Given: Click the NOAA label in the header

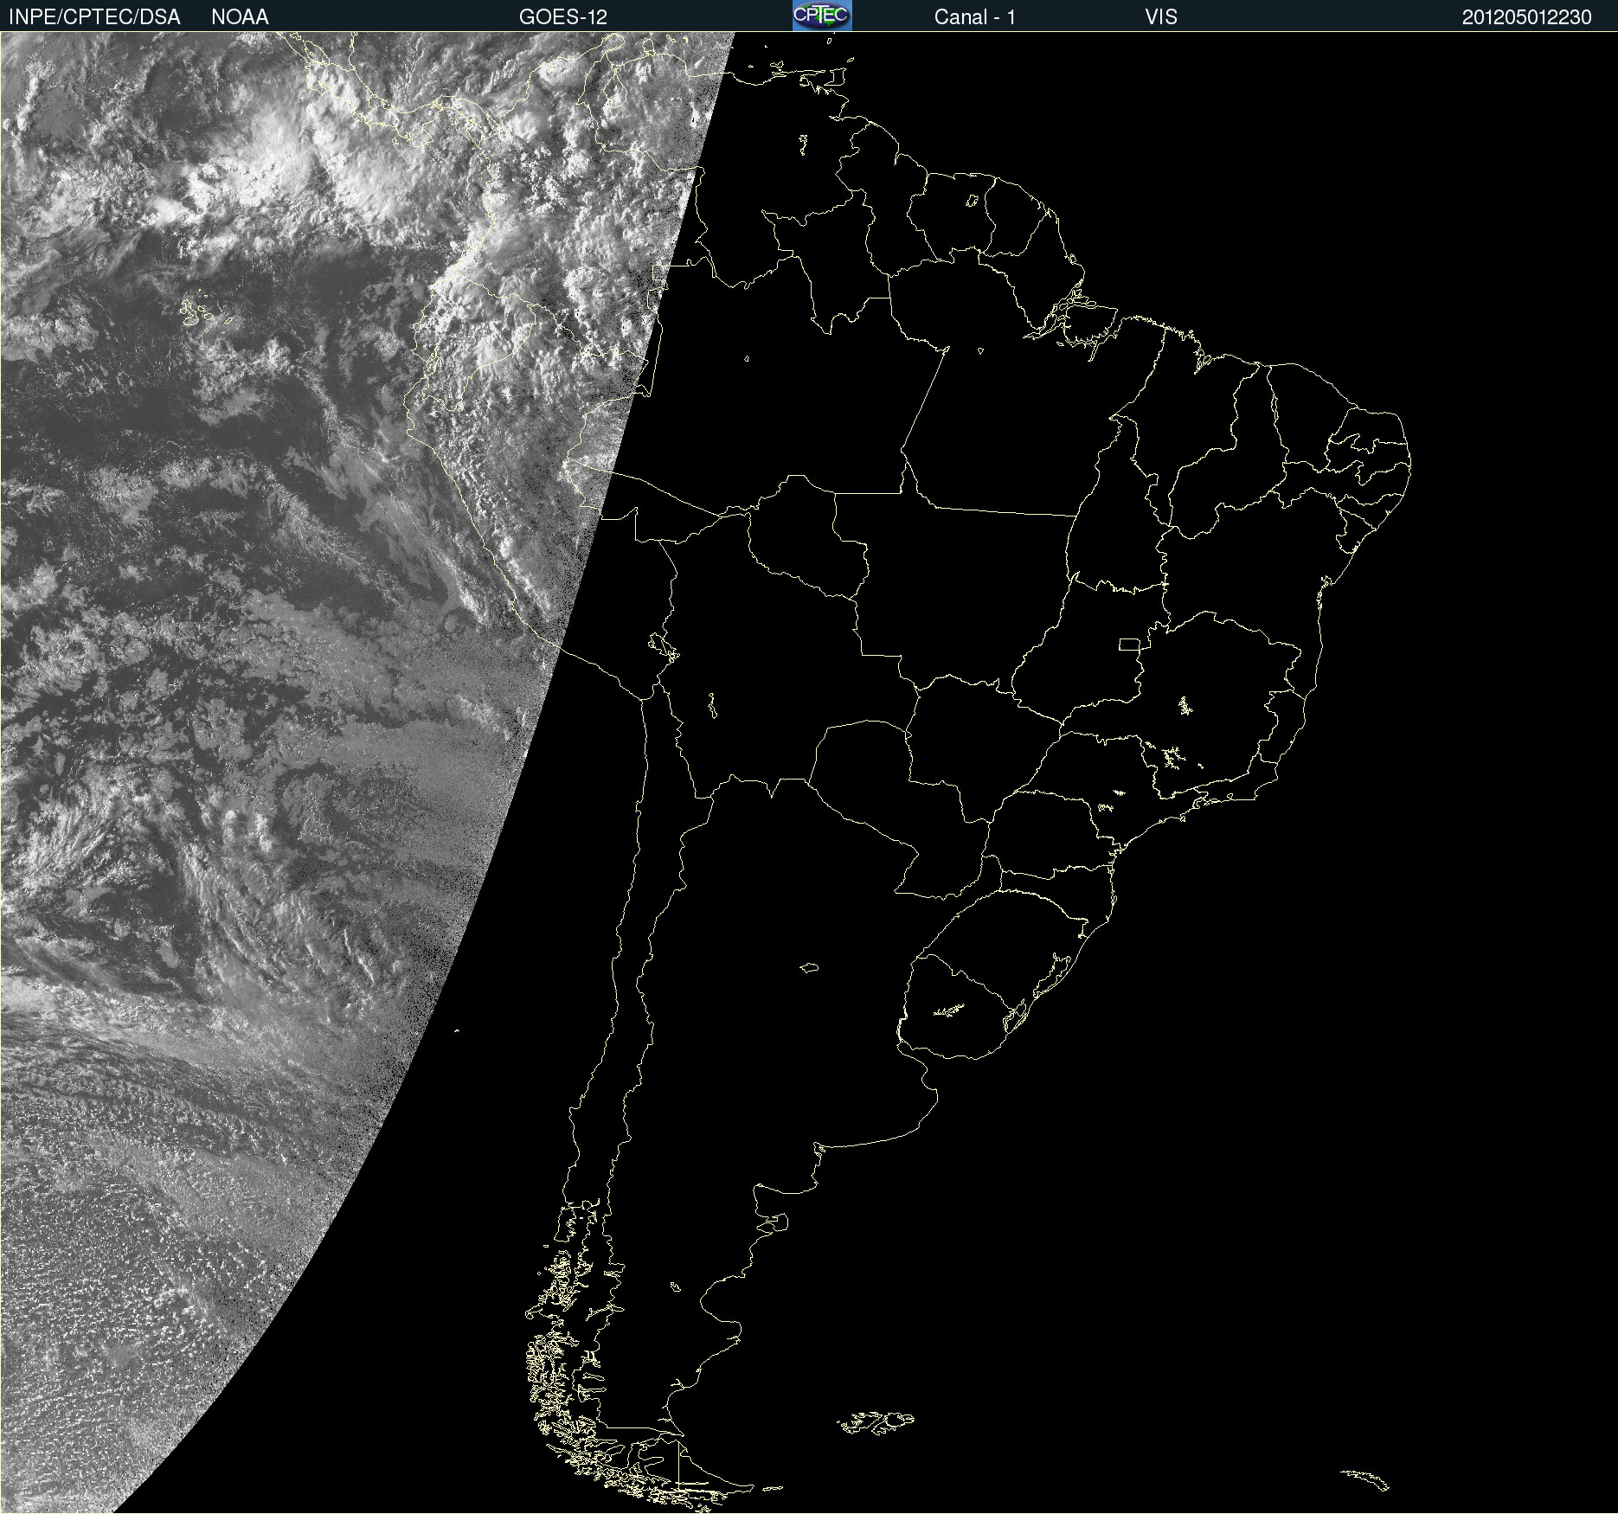Looking at the screenshot, I should pos(240,17).
